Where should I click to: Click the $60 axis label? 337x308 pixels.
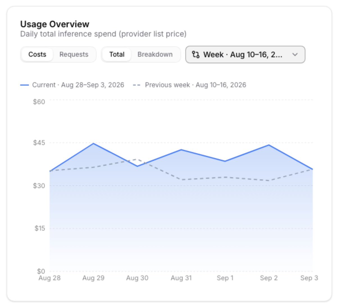pos(39,102)
